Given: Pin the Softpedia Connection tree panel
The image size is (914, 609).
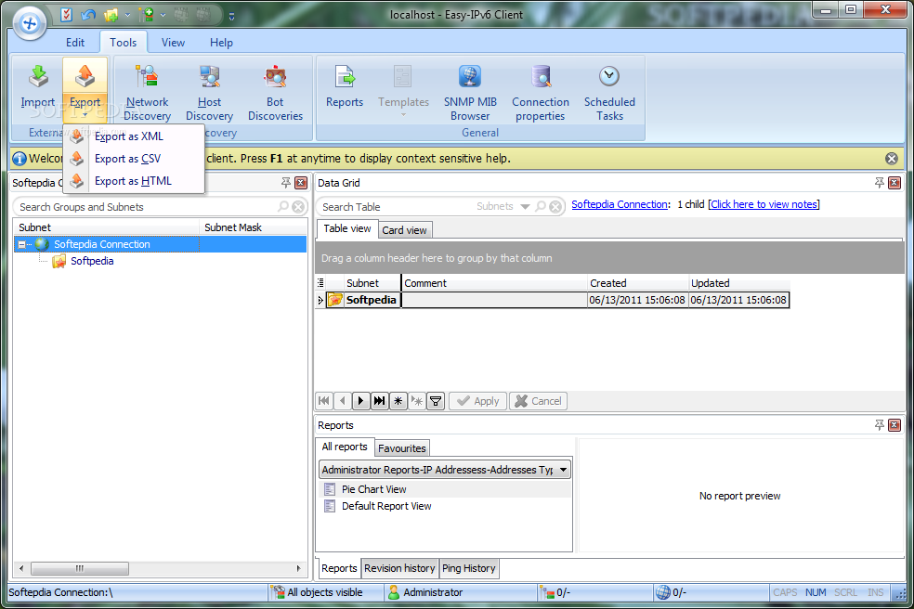Looking at the screenshot, I should click(x=286, y=183).
